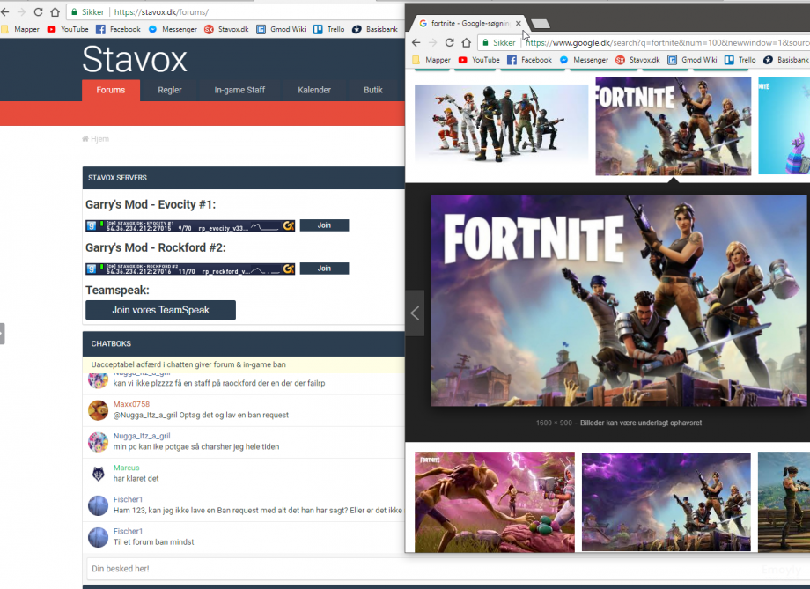
Task: Open Messenger bookmark in Stavox window
Action: 173,29
